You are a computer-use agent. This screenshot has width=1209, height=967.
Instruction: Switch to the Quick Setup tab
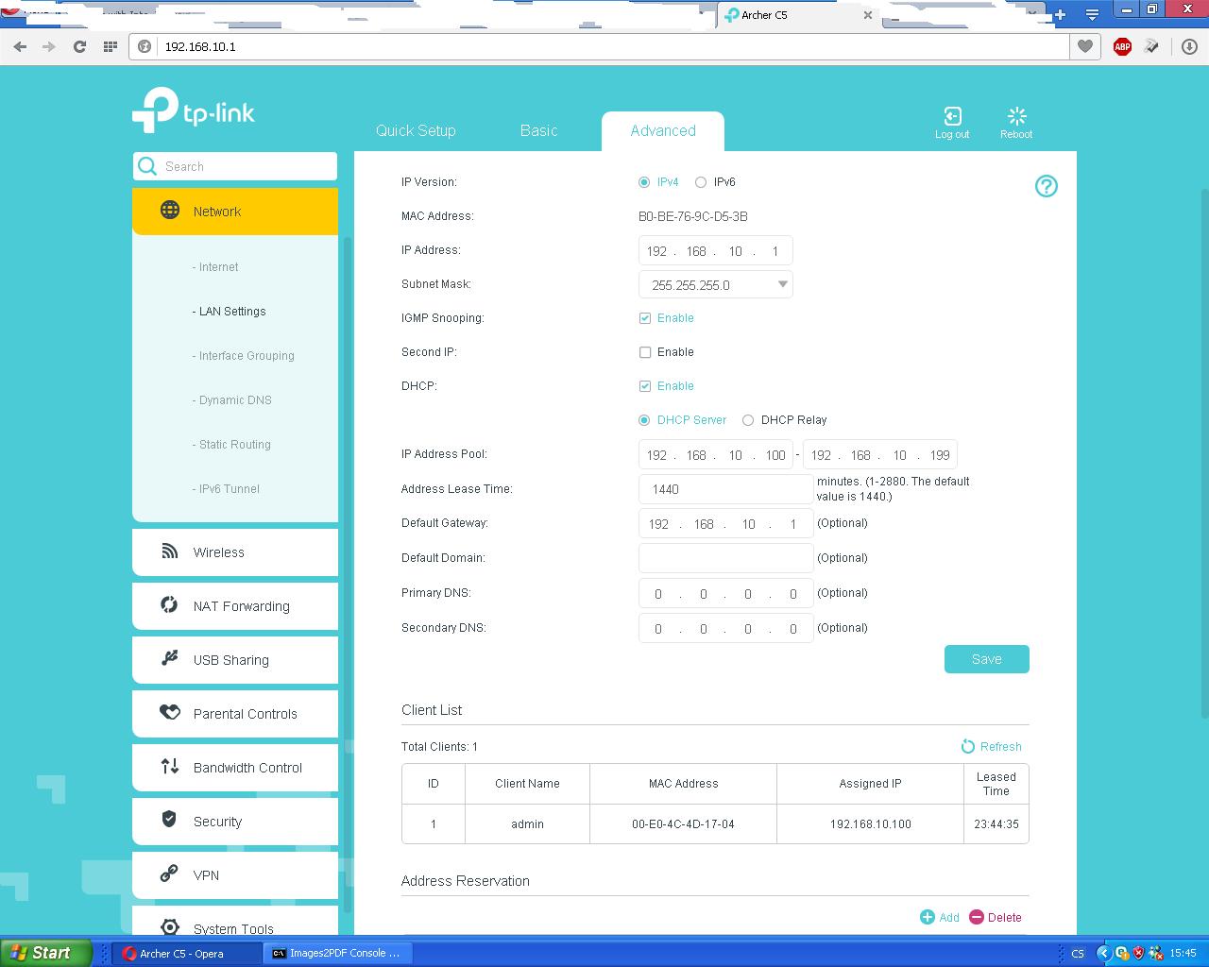pos(416,131)
